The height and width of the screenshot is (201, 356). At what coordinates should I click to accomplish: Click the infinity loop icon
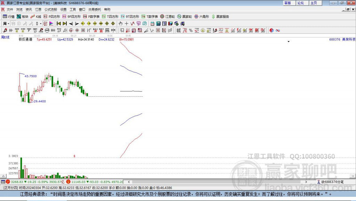tap(278, 31)
